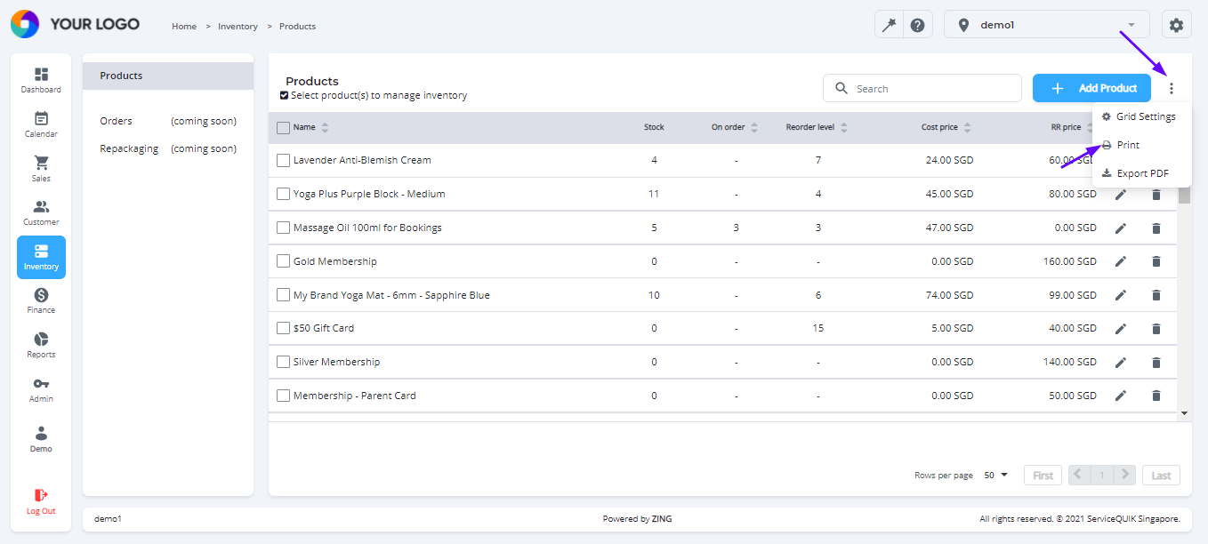
Task: Click inside the Search field
Action: [922, 87]
